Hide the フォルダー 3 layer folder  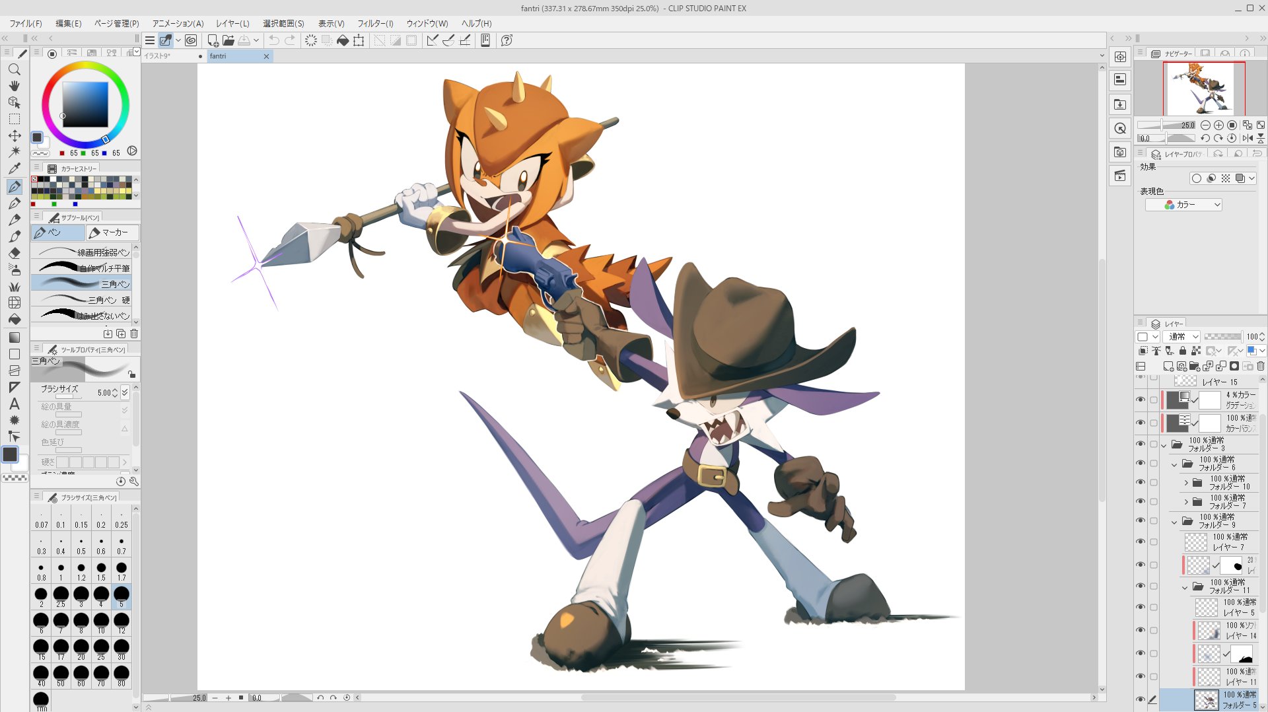click(x=1140, y=444)
